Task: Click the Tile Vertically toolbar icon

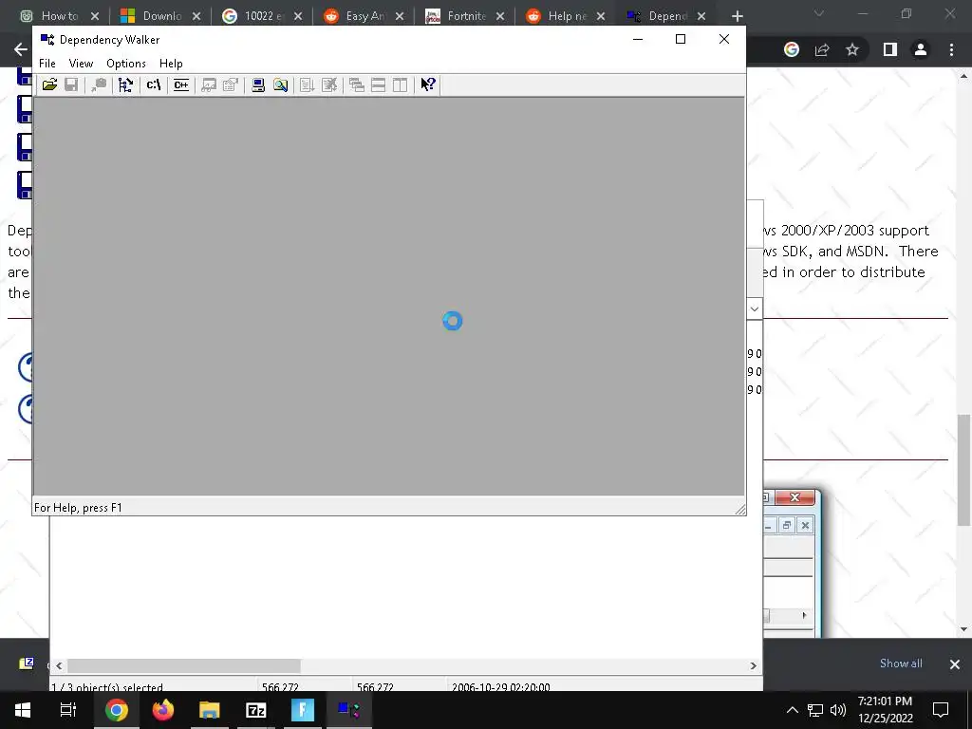Action: [400, 84]
